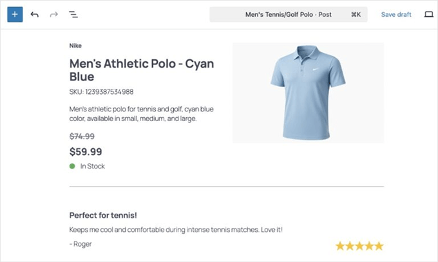The width and height of the screenshot is (438, 262).
Task: Open the Document Overview list view
Action: click(x=73, y=14)
